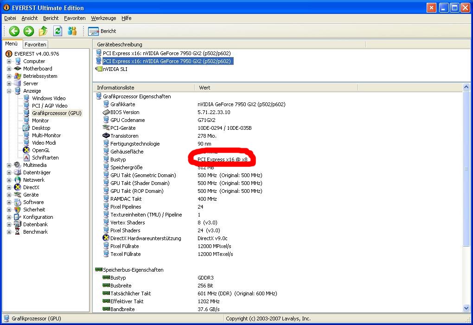The width and height of the screenshot is (473, 325).
Task: Click the Monitor icon in the tree
Action: tap(26, 120)
